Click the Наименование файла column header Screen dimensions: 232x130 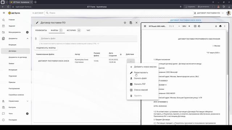click(x=45, y=54)
